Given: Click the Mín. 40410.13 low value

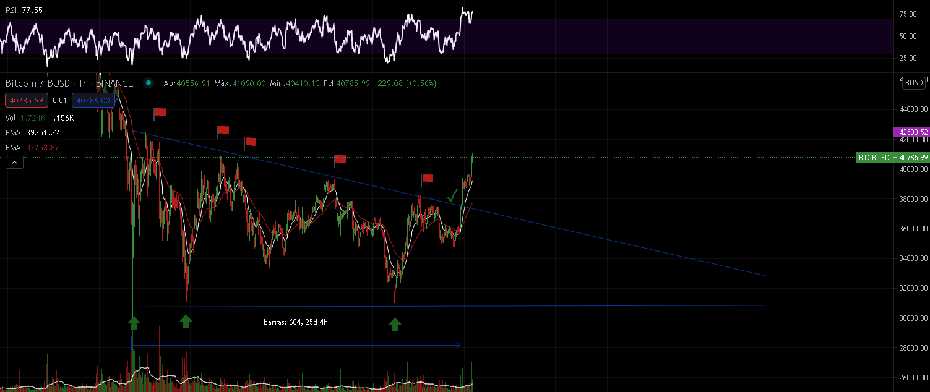Looking at the screenshot, I should tap(295, 83).
